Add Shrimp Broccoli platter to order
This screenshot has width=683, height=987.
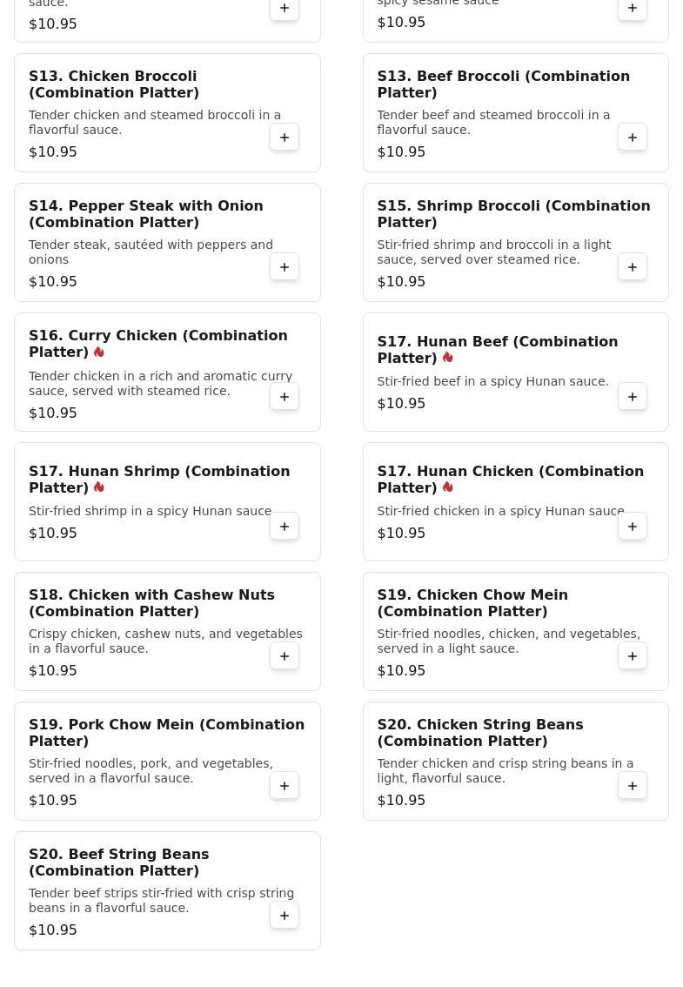pos(633,267)
